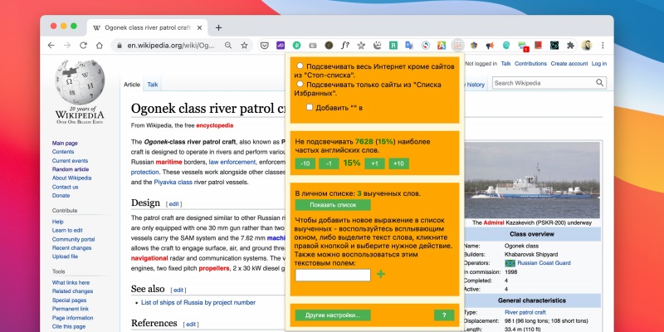Viewport: 664px width, 332px height.
Task: Open Recent changes in sidebar
Action: [71, 247]
